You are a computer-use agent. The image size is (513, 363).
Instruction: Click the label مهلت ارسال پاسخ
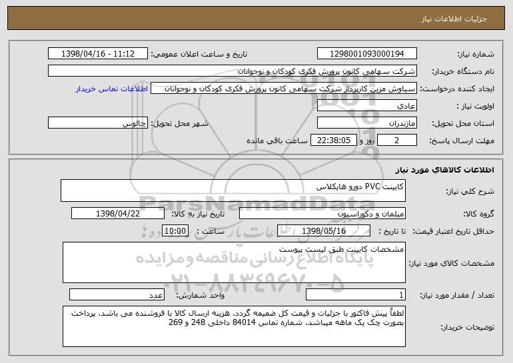(x=462, y=141)
